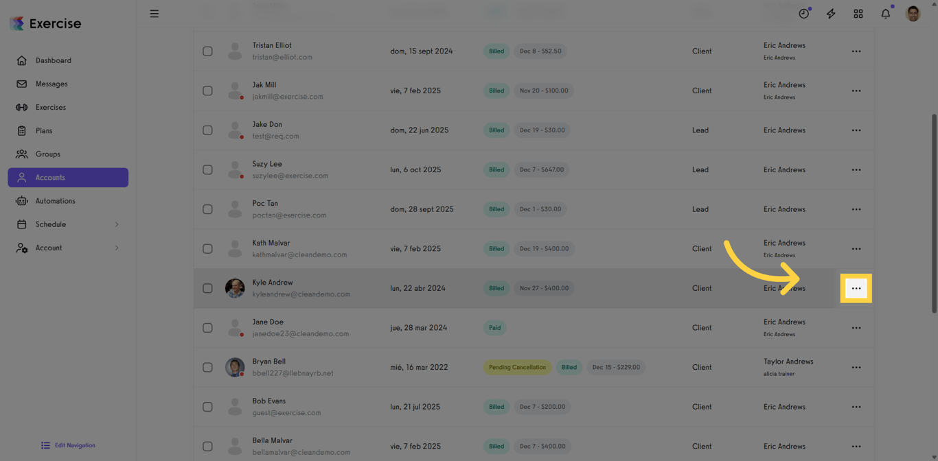Open three-dot menu for Bryan Bell
Viewport: 938px width, 461px height.
click(856, 368)
